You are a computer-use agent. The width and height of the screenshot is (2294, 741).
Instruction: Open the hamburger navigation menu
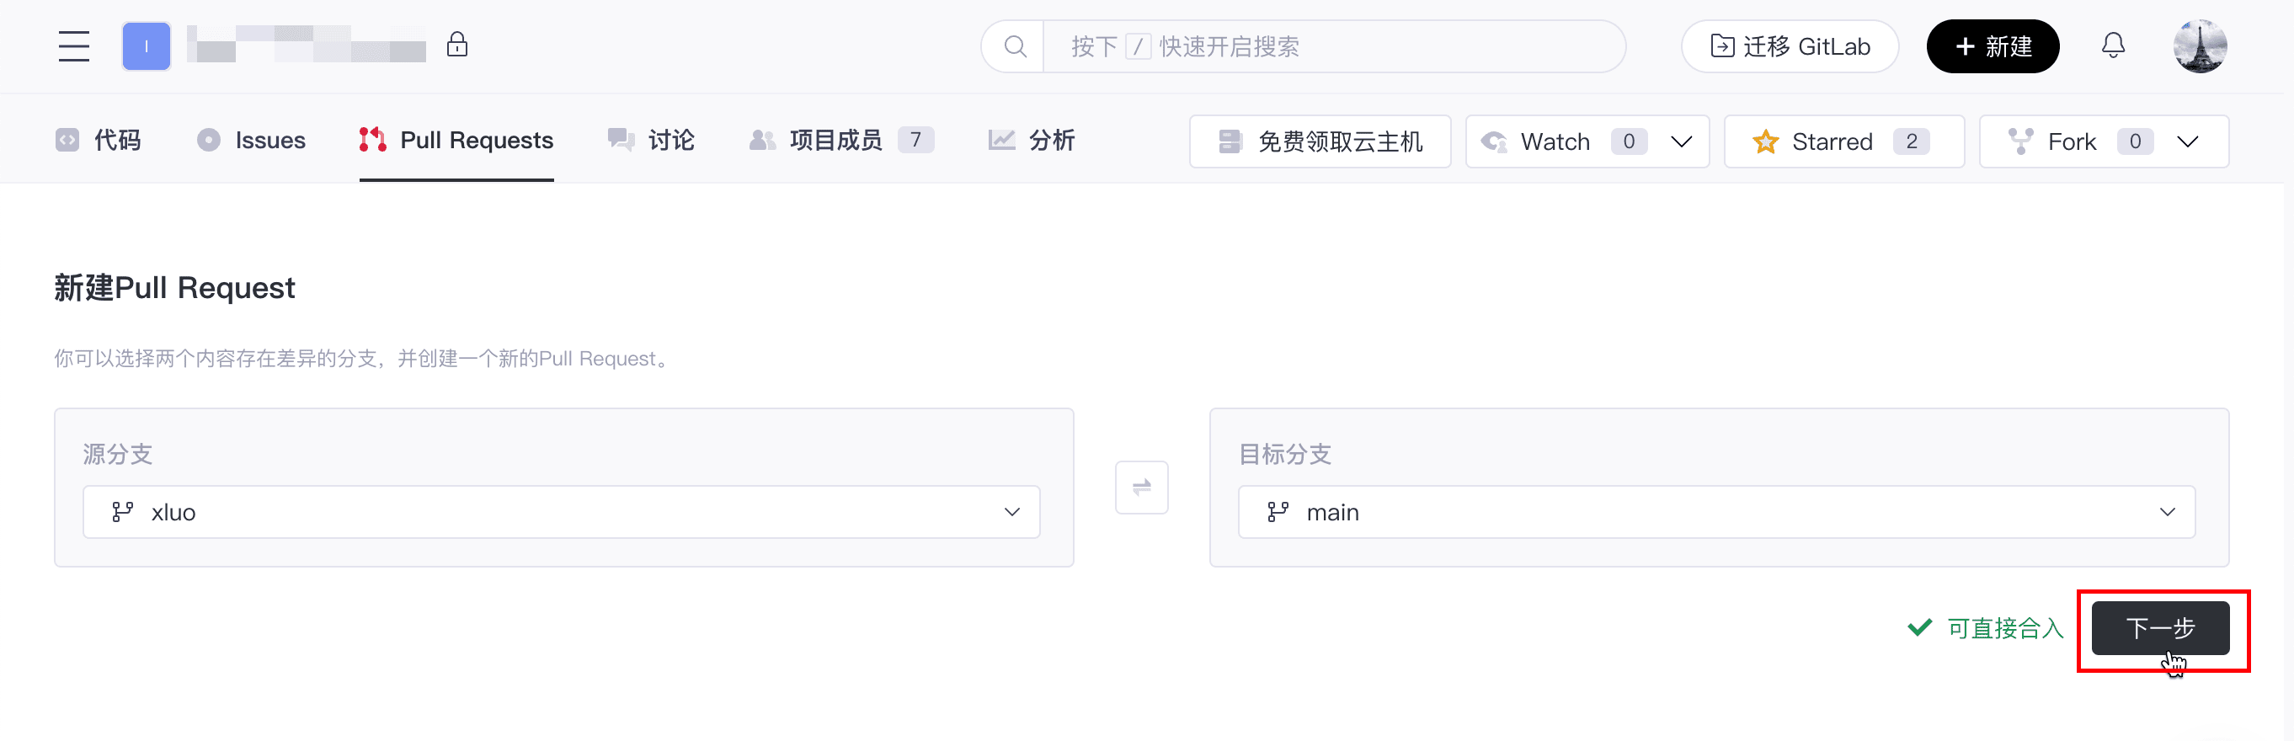tap(74, 46)
